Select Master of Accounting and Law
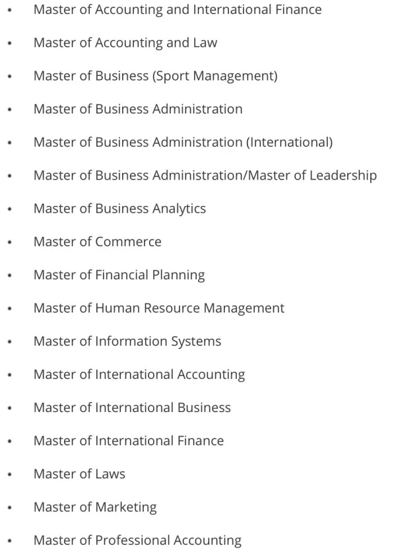The height and width of the screenshot is (550, 396). click(x=125, y=43)
